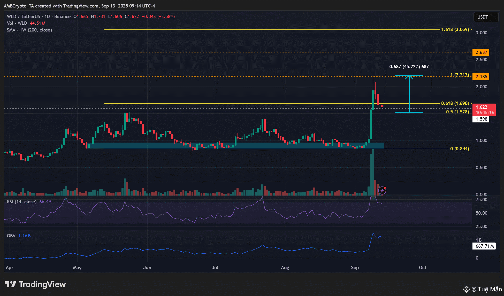
Task: Click the open price value O1.665
Action: click(81, 17)
